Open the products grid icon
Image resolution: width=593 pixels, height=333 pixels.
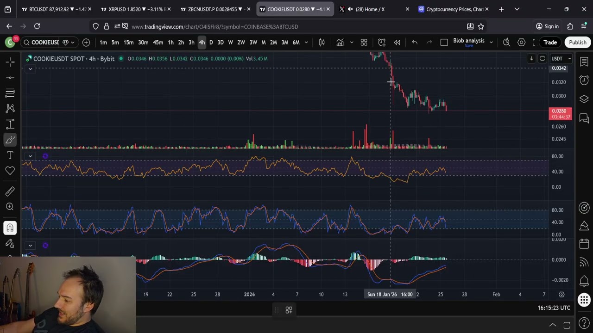tap(584, 300)
